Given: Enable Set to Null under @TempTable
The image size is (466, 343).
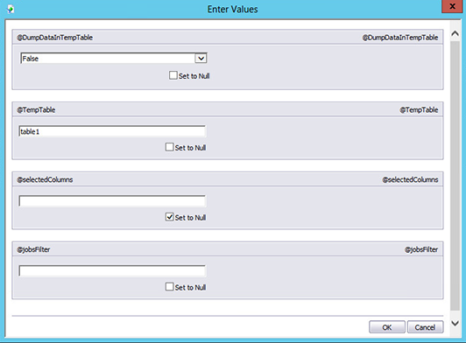Looking at the screenshot, I should coord(169,147).
